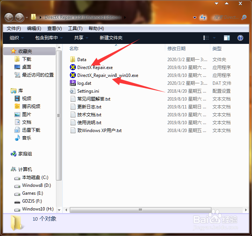Open 桌面 in favorites
252x236 pixels.
pyautogui.click(x=27, y=67)
